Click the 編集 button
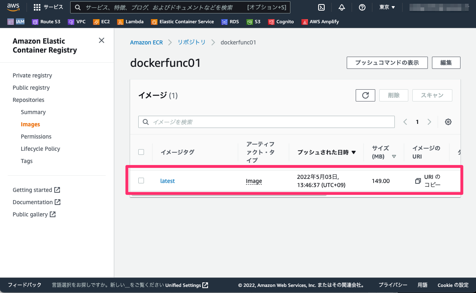 (x=446, y=63)
